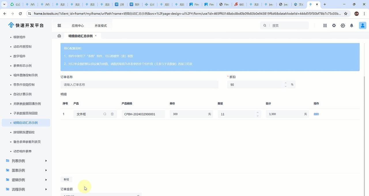Click the 删除 link in the table row

pos(316,114)
